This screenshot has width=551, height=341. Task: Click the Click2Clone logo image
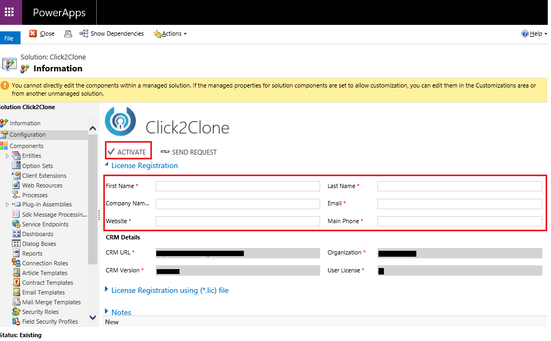(x=120, y=121)
